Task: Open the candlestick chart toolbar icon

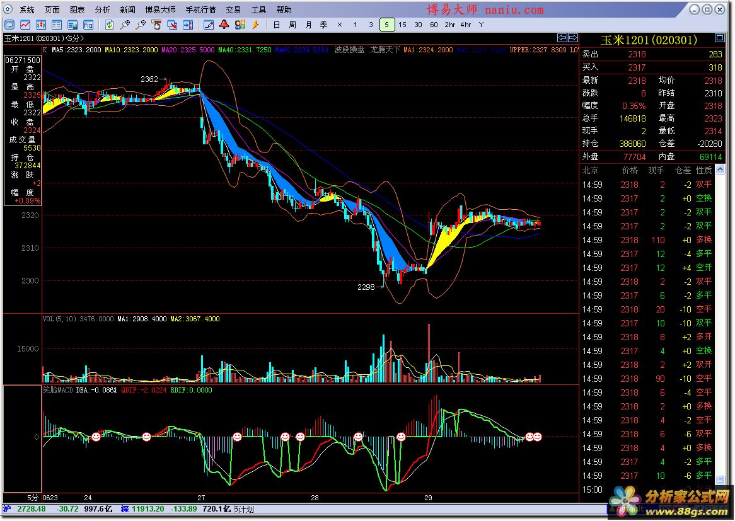Action: (41, 25)
